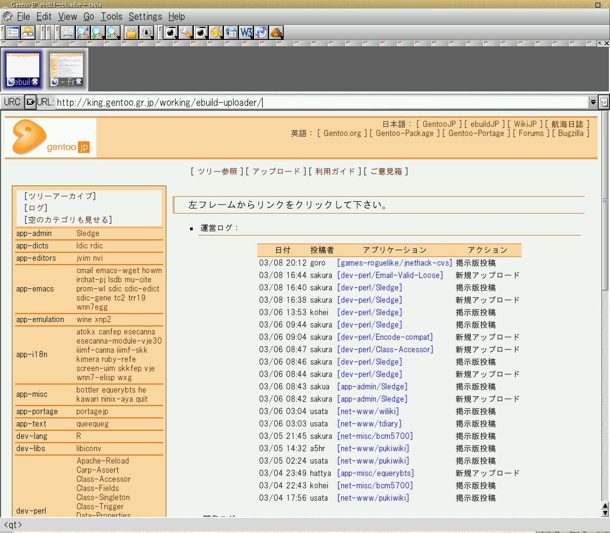This screenshot has width=610, height=533.
Task: Select the Fr tab thumbnail
Action: click(67, 69)
